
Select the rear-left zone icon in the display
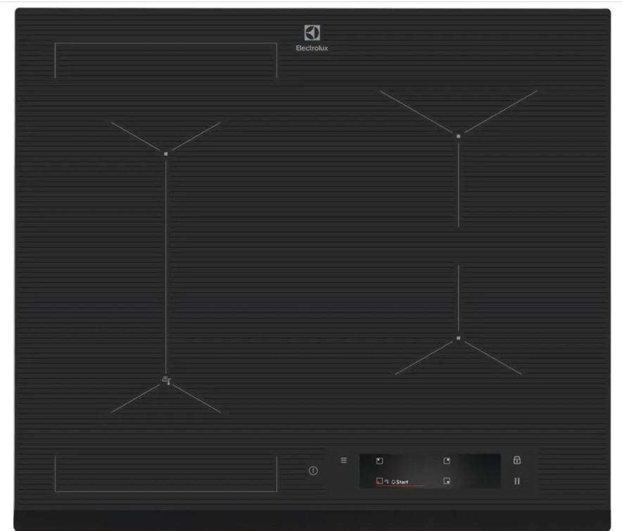tap(379, 461)
